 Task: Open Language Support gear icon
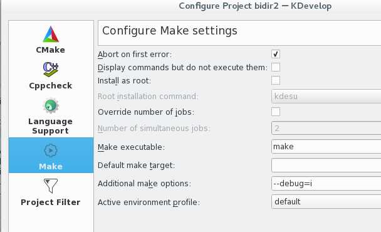click(x=51, y=106)
